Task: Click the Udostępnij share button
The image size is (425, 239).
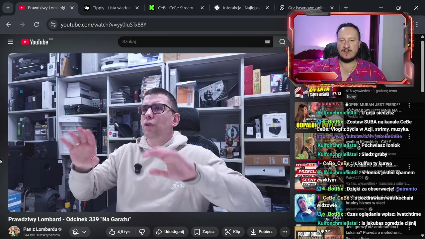Action: coord(170,232)
